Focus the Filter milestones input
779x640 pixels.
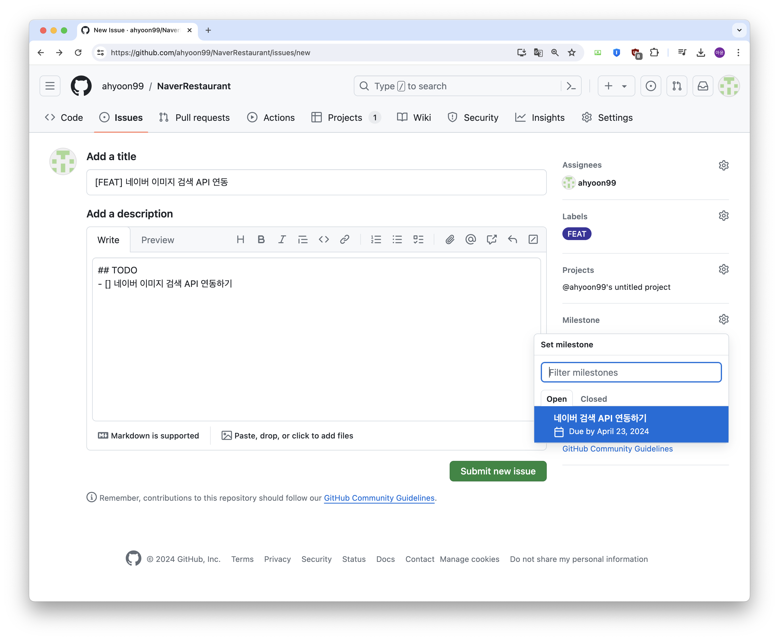(631, 372)
